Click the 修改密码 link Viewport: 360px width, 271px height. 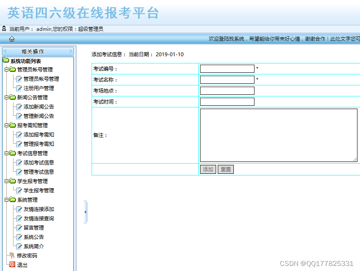click(x=27, y=256)
